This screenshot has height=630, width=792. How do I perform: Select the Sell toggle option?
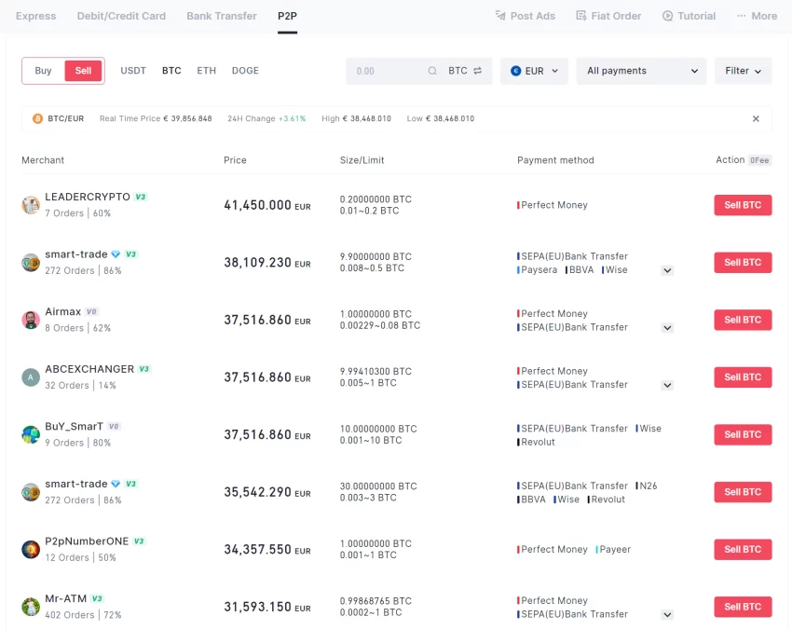coord(83,71)
